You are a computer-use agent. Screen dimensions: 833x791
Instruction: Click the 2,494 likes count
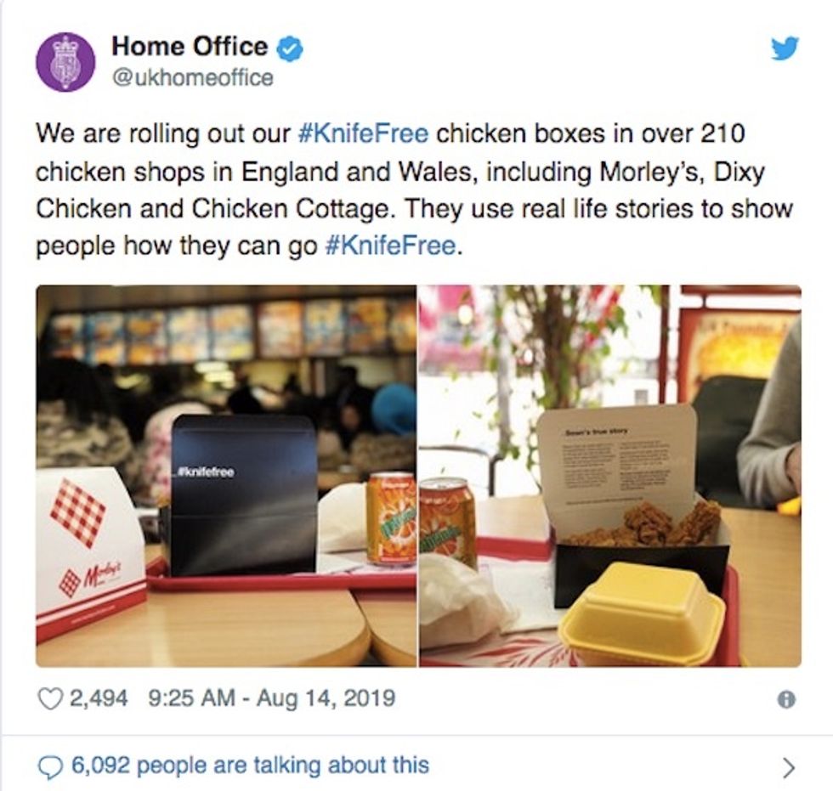(99, 698)
